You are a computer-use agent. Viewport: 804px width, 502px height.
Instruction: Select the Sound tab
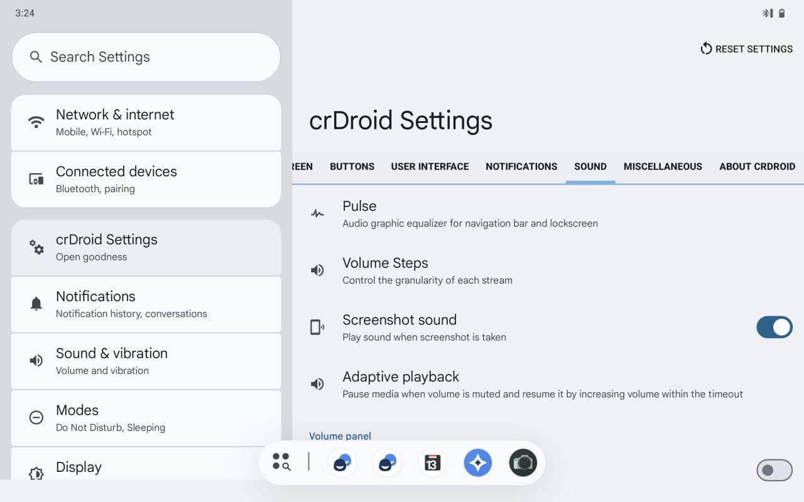click(590, 166)
